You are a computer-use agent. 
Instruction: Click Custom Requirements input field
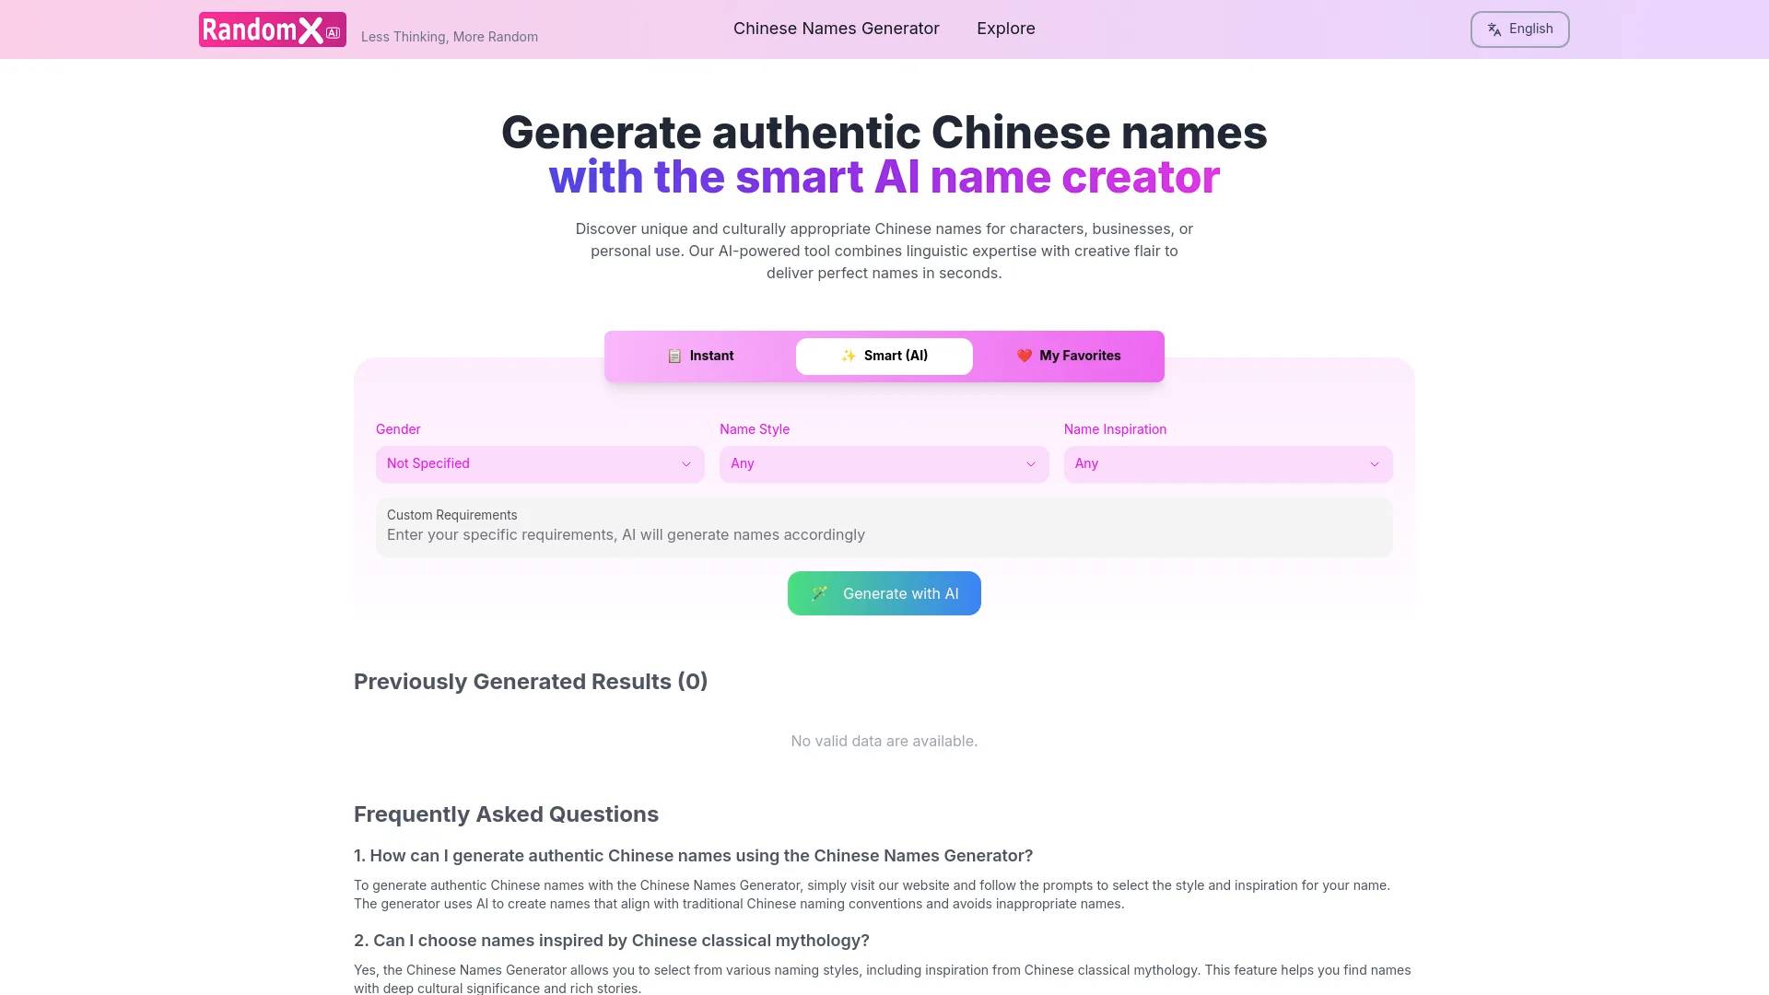tap(884, 533)
